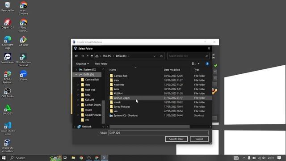This screenshot has height=161, width=286.
Task: Click the horizontal scrollbar of file list
Action: pos(149,127)
